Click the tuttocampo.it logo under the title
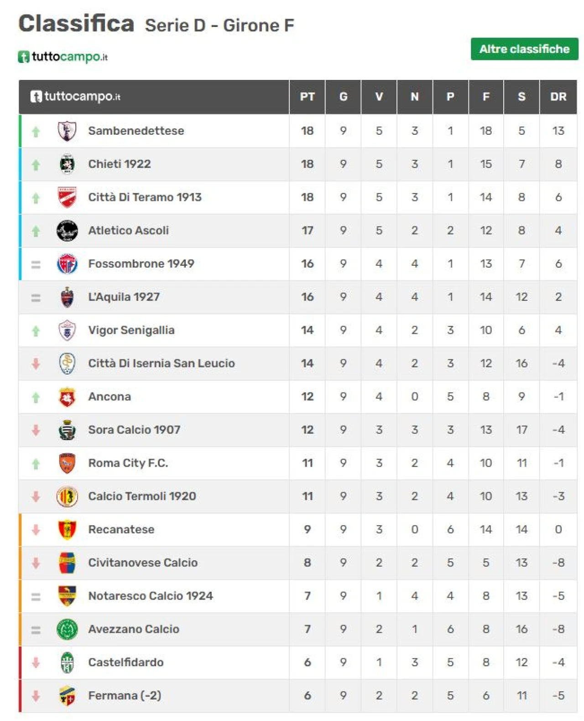584x721 pixels. pyautogui.click(x=63, y=57)
